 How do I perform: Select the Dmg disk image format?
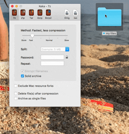coord(67,13)
